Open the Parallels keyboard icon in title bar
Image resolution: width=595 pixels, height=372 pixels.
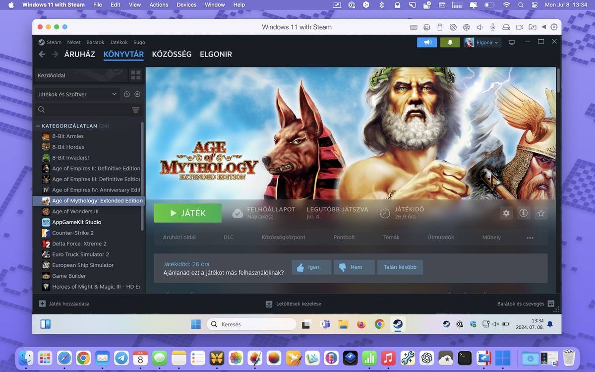click(414, 27)
